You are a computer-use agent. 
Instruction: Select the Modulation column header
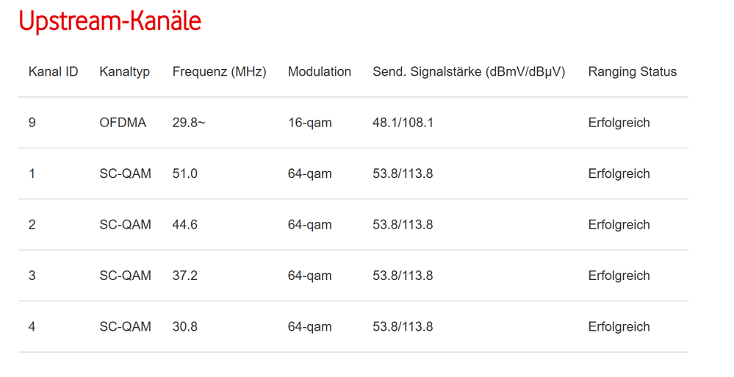tap(319, 72)
